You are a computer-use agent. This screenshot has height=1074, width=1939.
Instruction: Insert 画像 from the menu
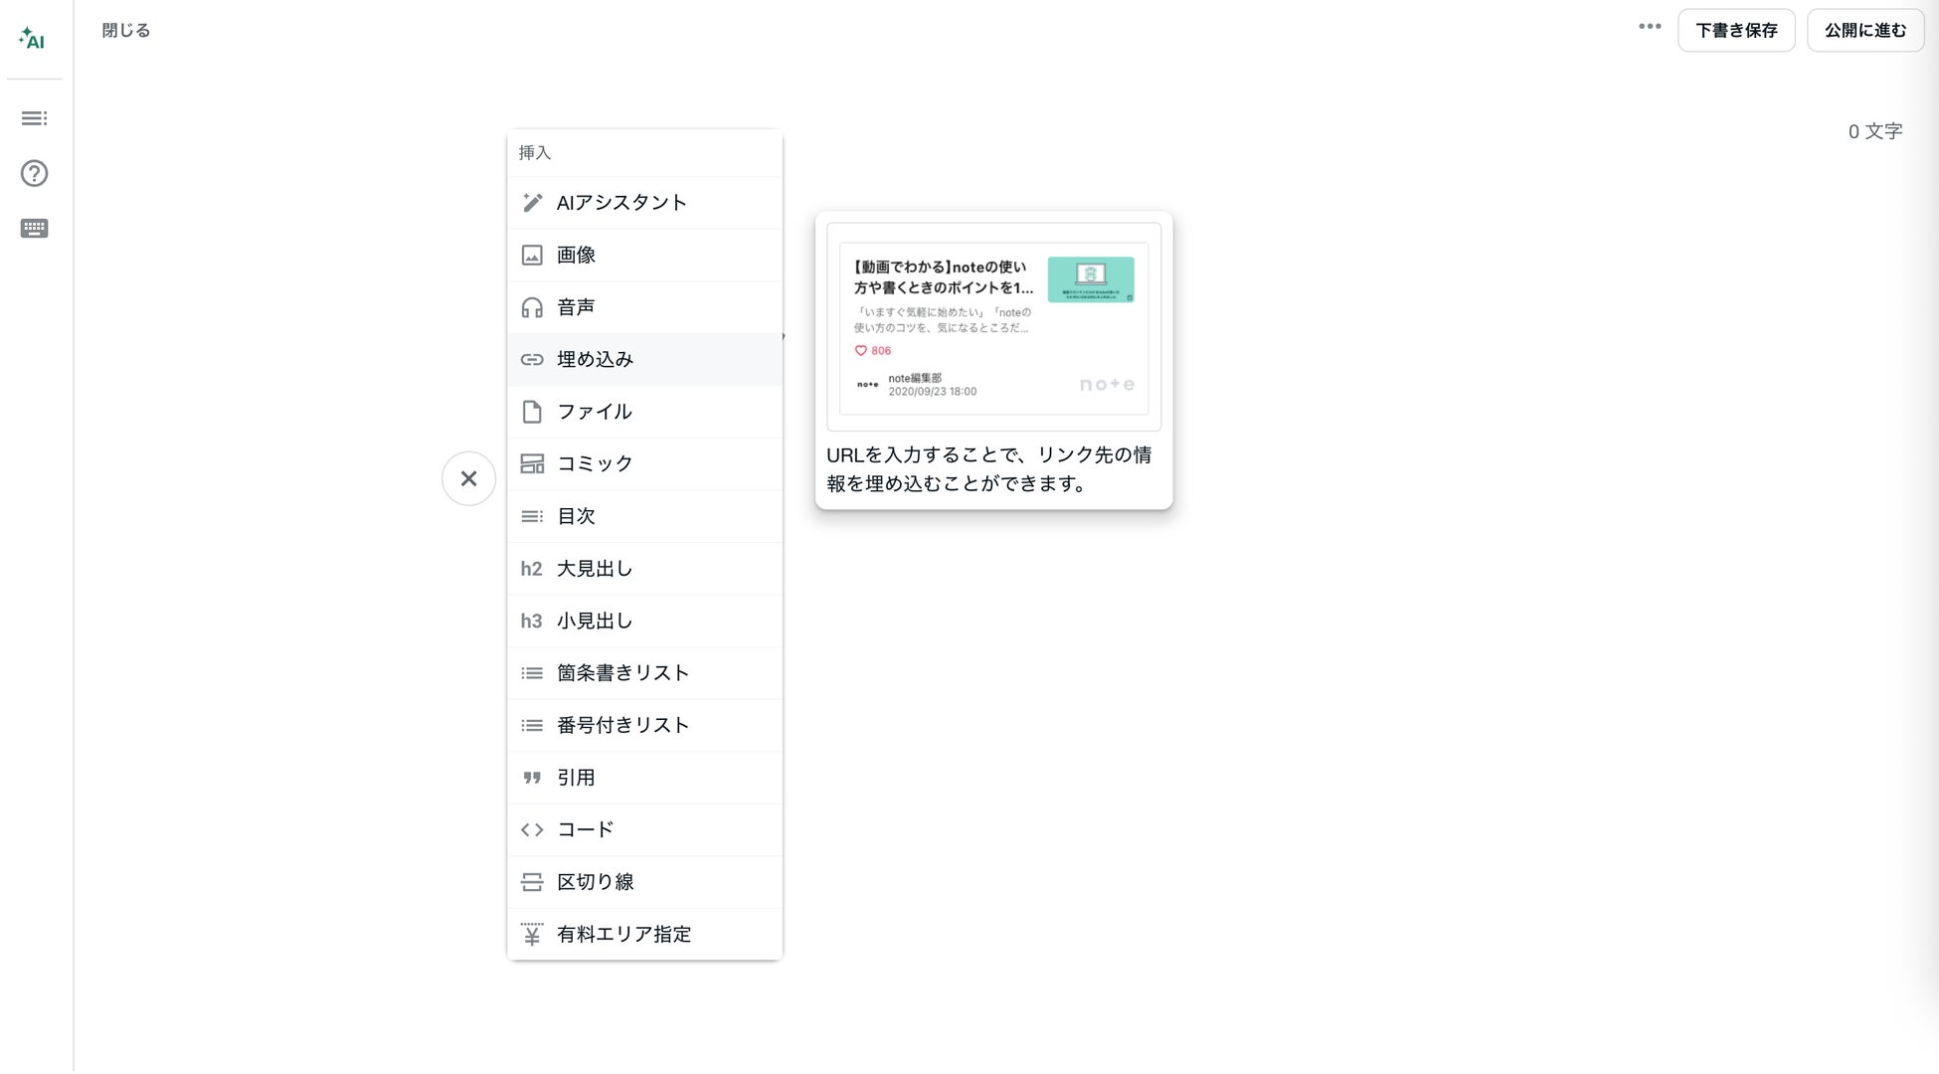pyautogui.click(x=576, y=256)
